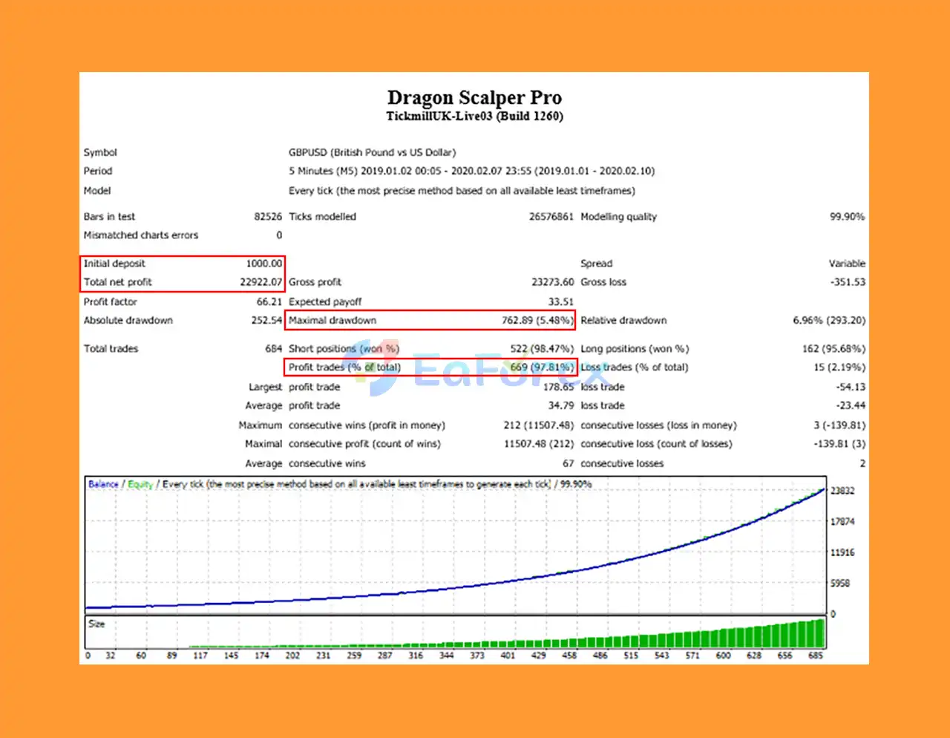Viewport: 950px width, 738px height.
Task: Select Average loss trade value -23.44
Action: coord(851,406)
